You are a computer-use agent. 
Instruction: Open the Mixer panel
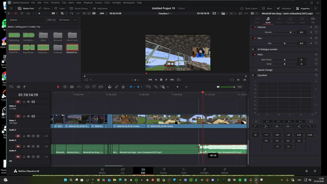tap(267, 8)
